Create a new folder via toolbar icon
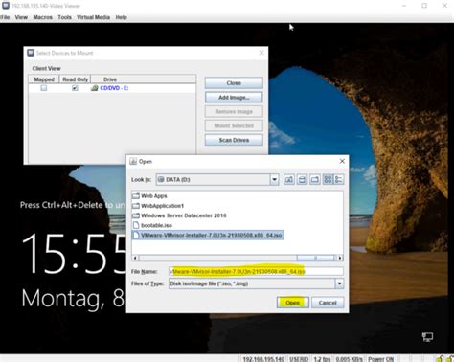The width and height of the screenshot is (454, 362). 315,179
